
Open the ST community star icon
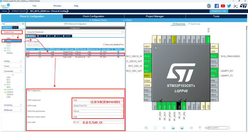(235, 6)
